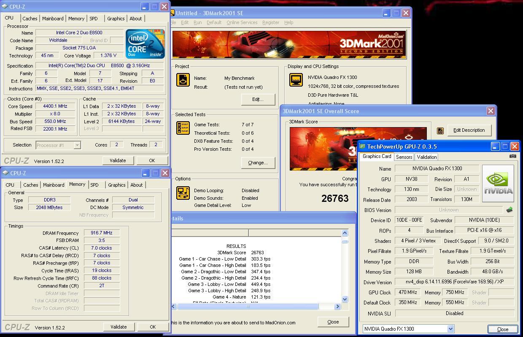The width and height of the screenshot is (523, 337).
Task: Click the GPU-Z screenshot camera icon
Action: click(x=512, y=156)
